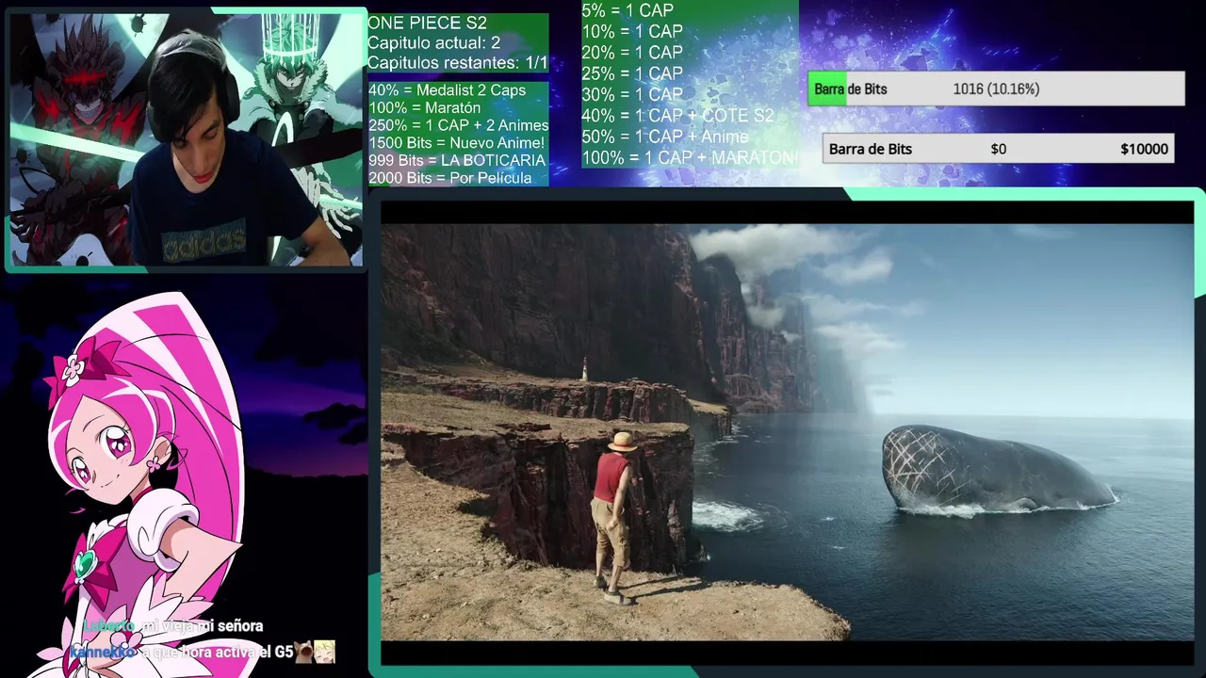
Task: Click the "ONE PIECE S2" title text
Action: click(x=427, y=24)
